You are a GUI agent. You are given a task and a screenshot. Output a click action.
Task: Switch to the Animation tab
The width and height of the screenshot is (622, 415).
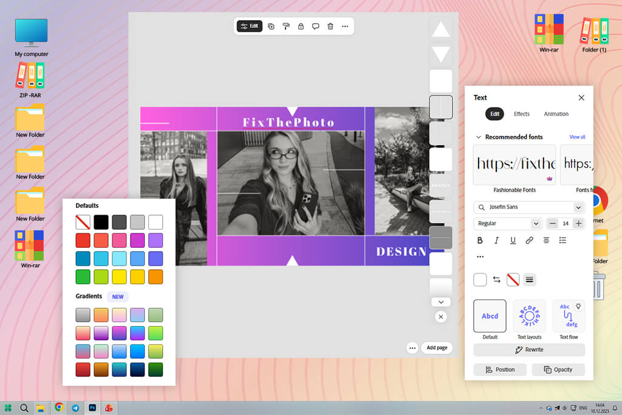(x=556, y=114)
